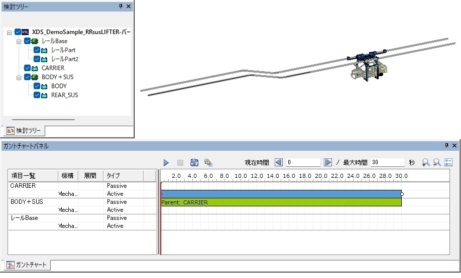461x278 pixels.
Task: Click the zoom in magnifier icon
Action: point(426,163)
